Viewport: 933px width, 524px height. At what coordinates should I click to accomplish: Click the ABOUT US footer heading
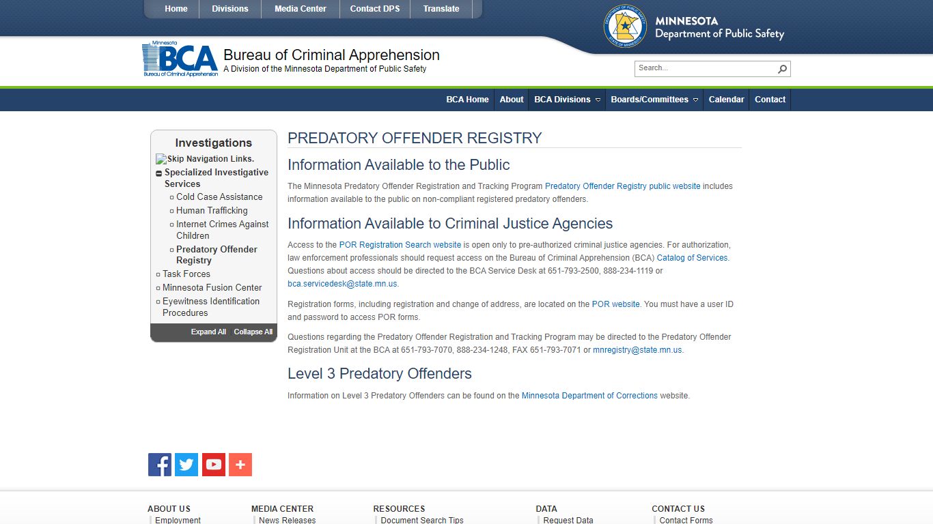(x=169, y=509)
